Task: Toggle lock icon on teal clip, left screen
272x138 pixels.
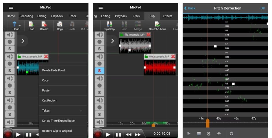Action: (19, 56)
